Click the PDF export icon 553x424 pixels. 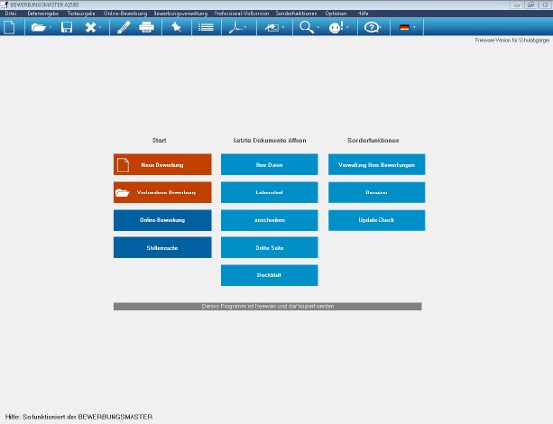(x=236, y=27)
